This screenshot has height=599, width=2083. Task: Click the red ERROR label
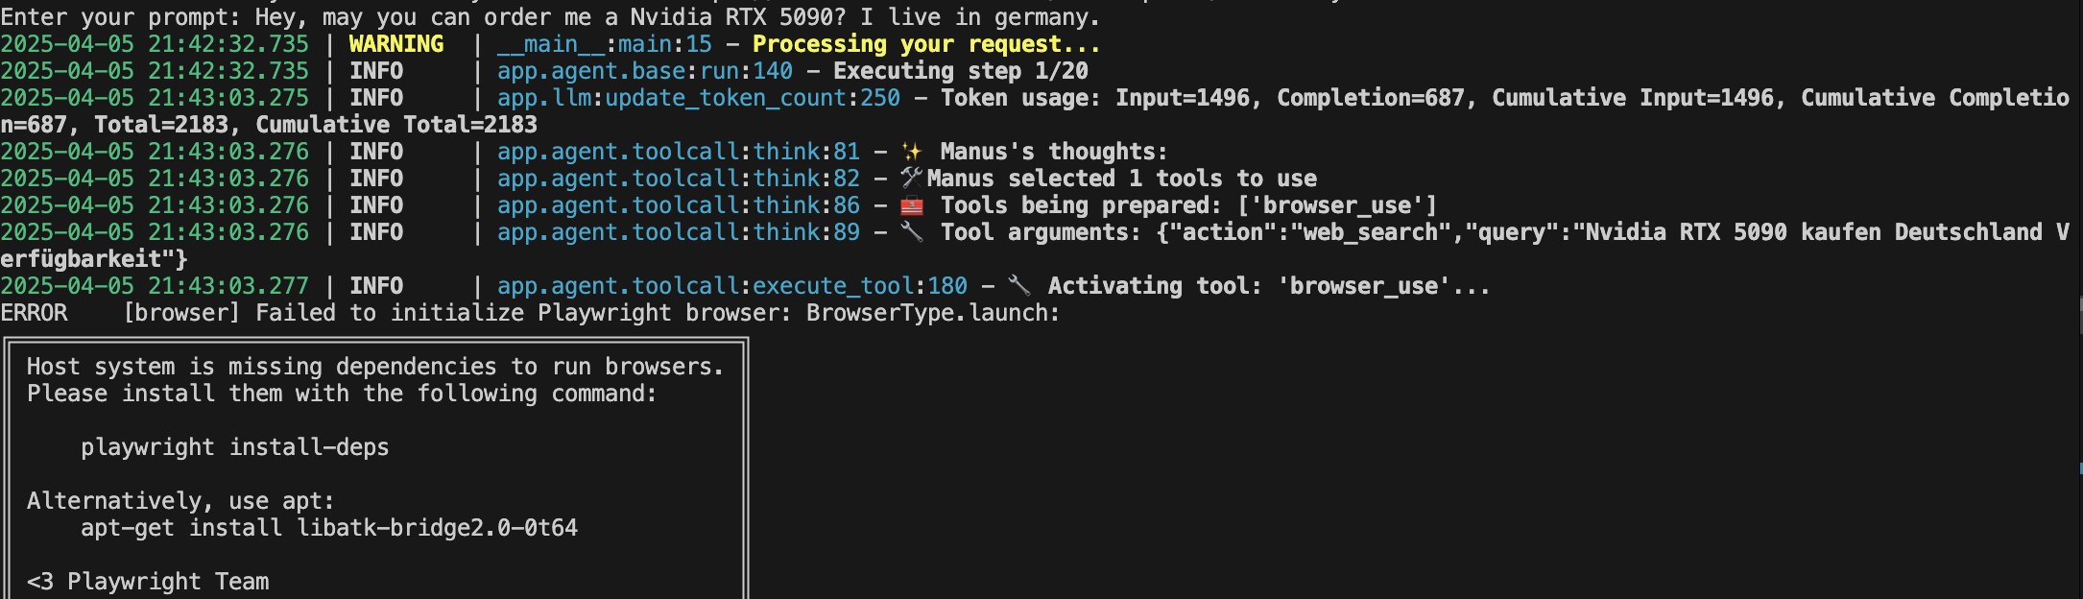click(35, 313)
